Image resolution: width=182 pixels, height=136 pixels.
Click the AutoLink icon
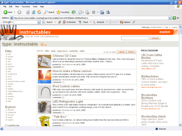point(94,22)
